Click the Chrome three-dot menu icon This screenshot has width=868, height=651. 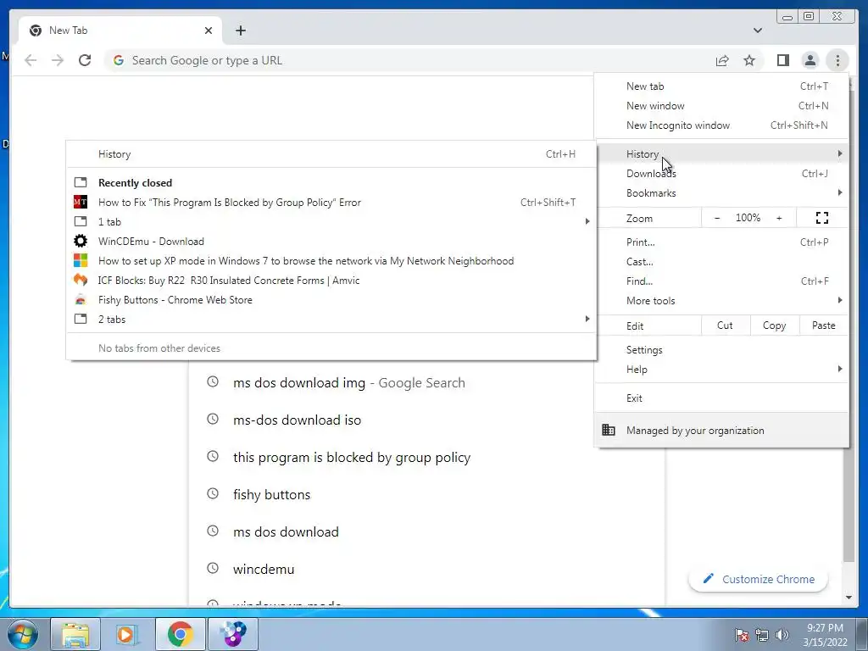[837, 60]
